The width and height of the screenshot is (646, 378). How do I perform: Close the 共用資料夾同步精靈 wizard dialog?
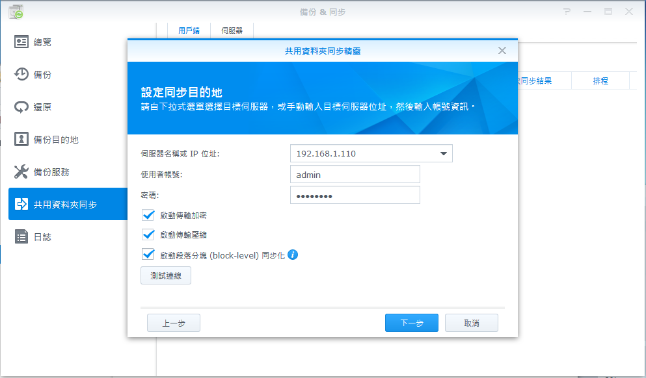[502, 51]
